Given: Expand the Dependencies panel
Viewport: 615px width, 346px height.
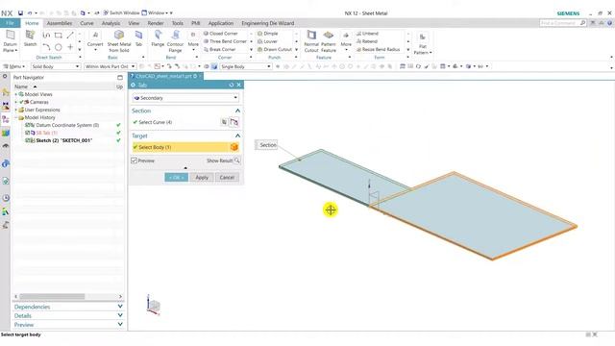Looking at the screenshot, I should 120,307.
